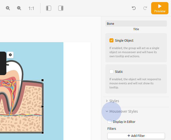The height and width of the screenshot is (140, 171).
Task: Open Preview with the orange button
Action: (x=160, y=8)
